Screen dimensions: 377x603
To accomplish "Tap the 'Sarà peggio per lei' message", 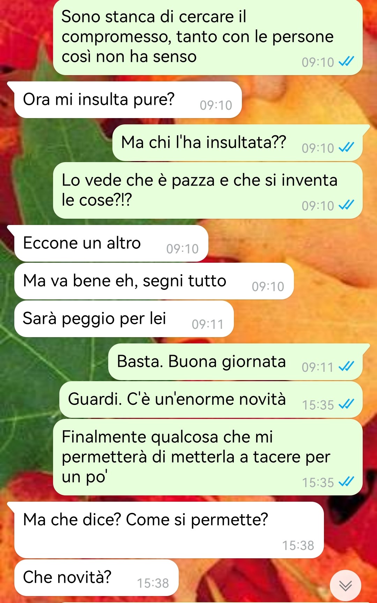I will pyautogui.click(x=124, y=319).
